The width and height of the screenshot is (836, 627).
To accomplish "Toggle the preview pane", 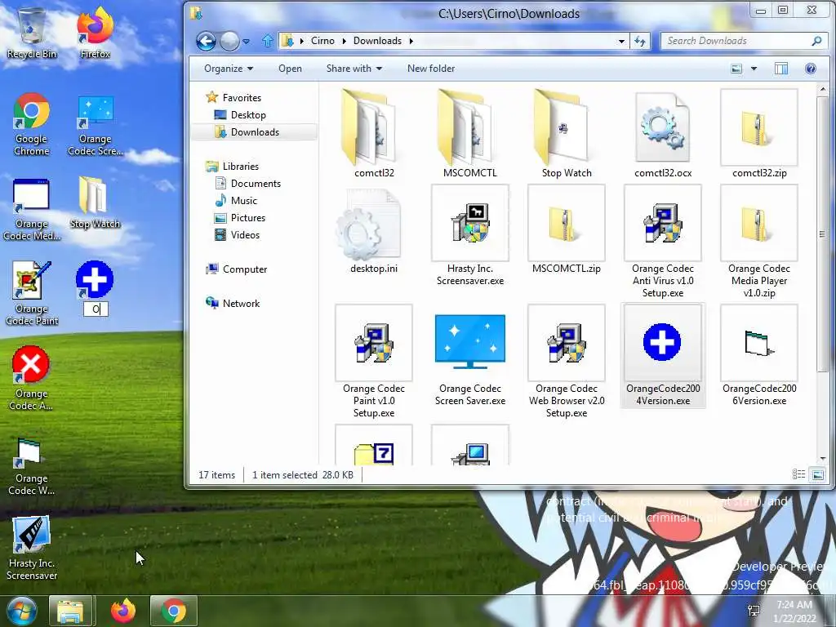I will click(x=781, y=69).
